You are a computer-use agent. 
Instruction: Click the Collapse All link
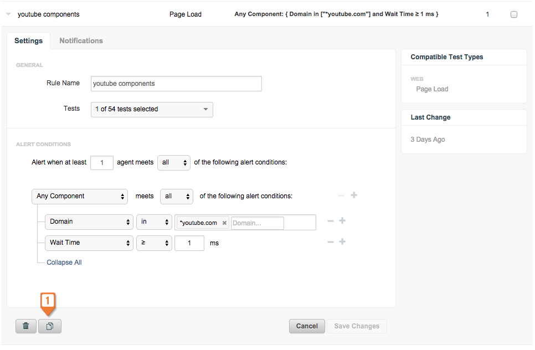(64, 262)
